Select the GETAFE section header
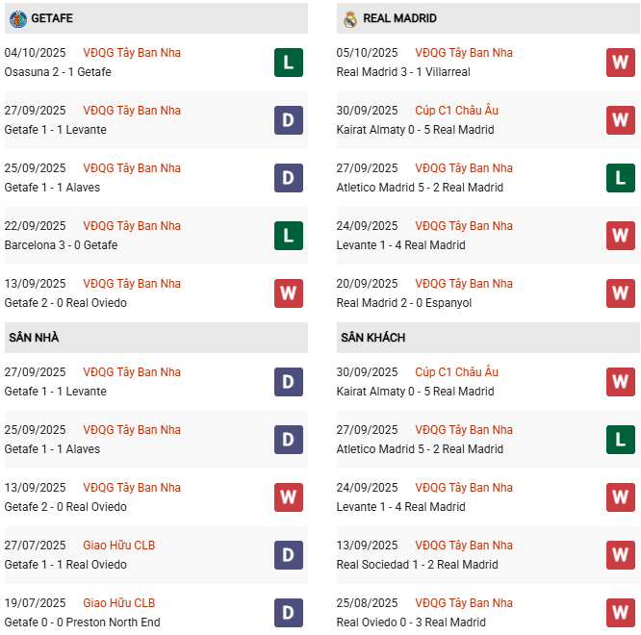Screen dimensions: 641x635 (52, 18)
